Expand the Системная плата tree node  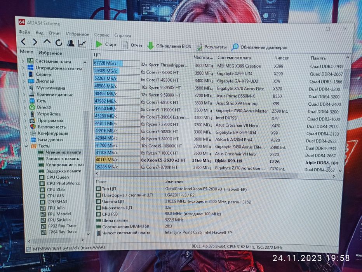point(23,61)
